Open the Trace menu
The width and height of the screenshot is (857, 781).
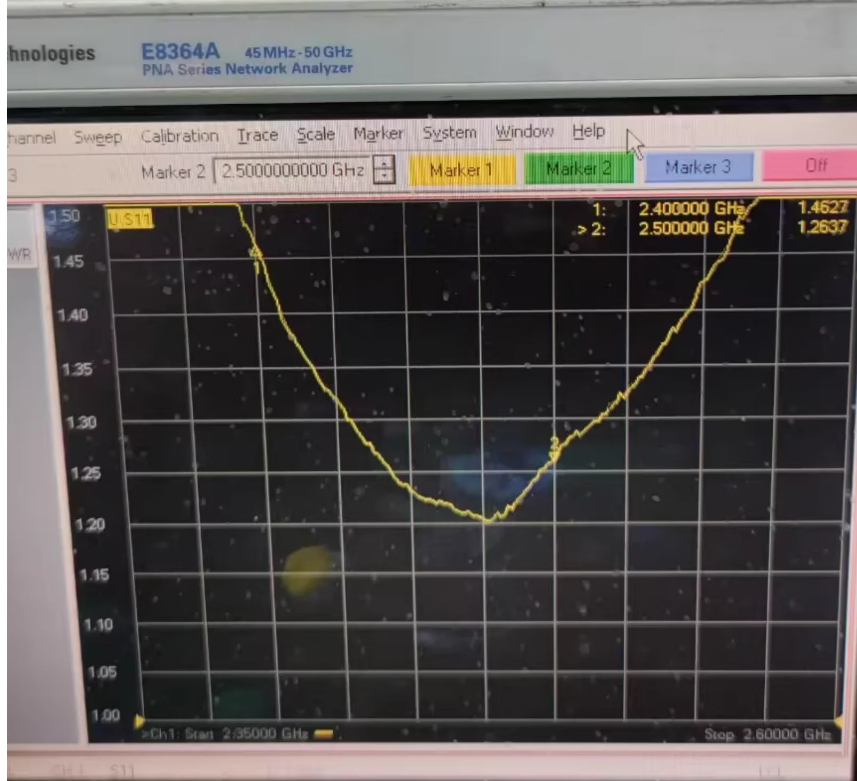click(x=258, y=135)
